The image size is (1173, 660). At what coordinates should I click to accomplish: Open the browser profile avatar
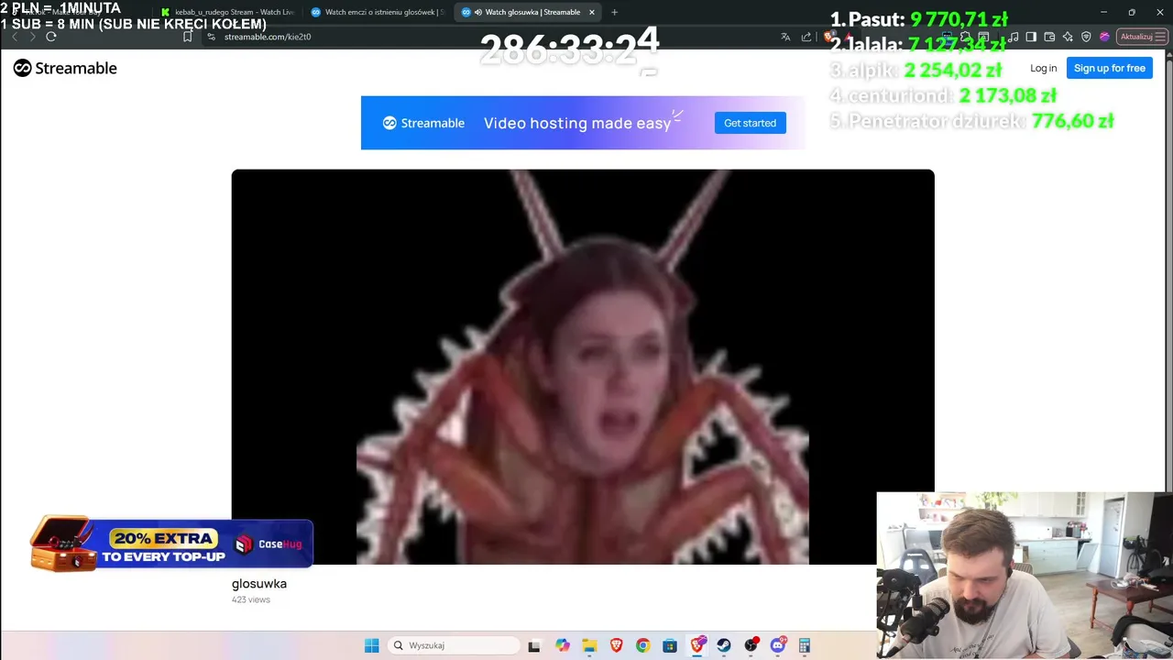pos(1104,37)
